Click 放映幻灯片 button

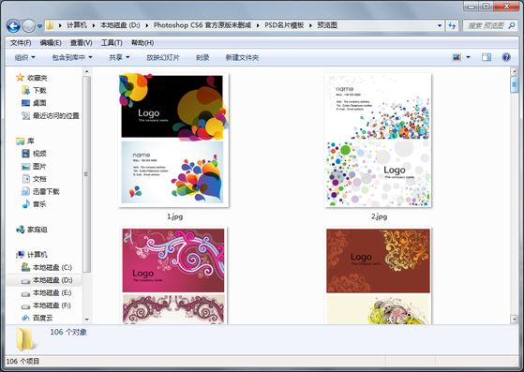[163, 57]
